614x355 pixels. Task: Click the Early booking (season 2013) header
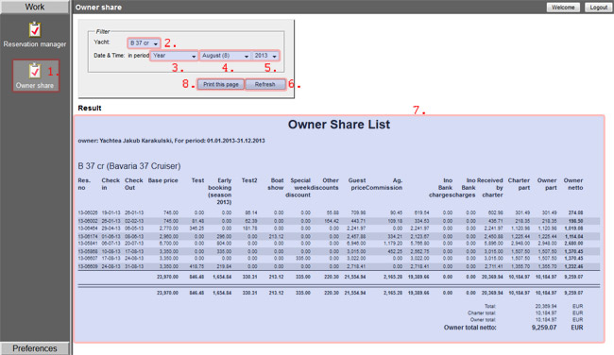[x=220, y=192]
